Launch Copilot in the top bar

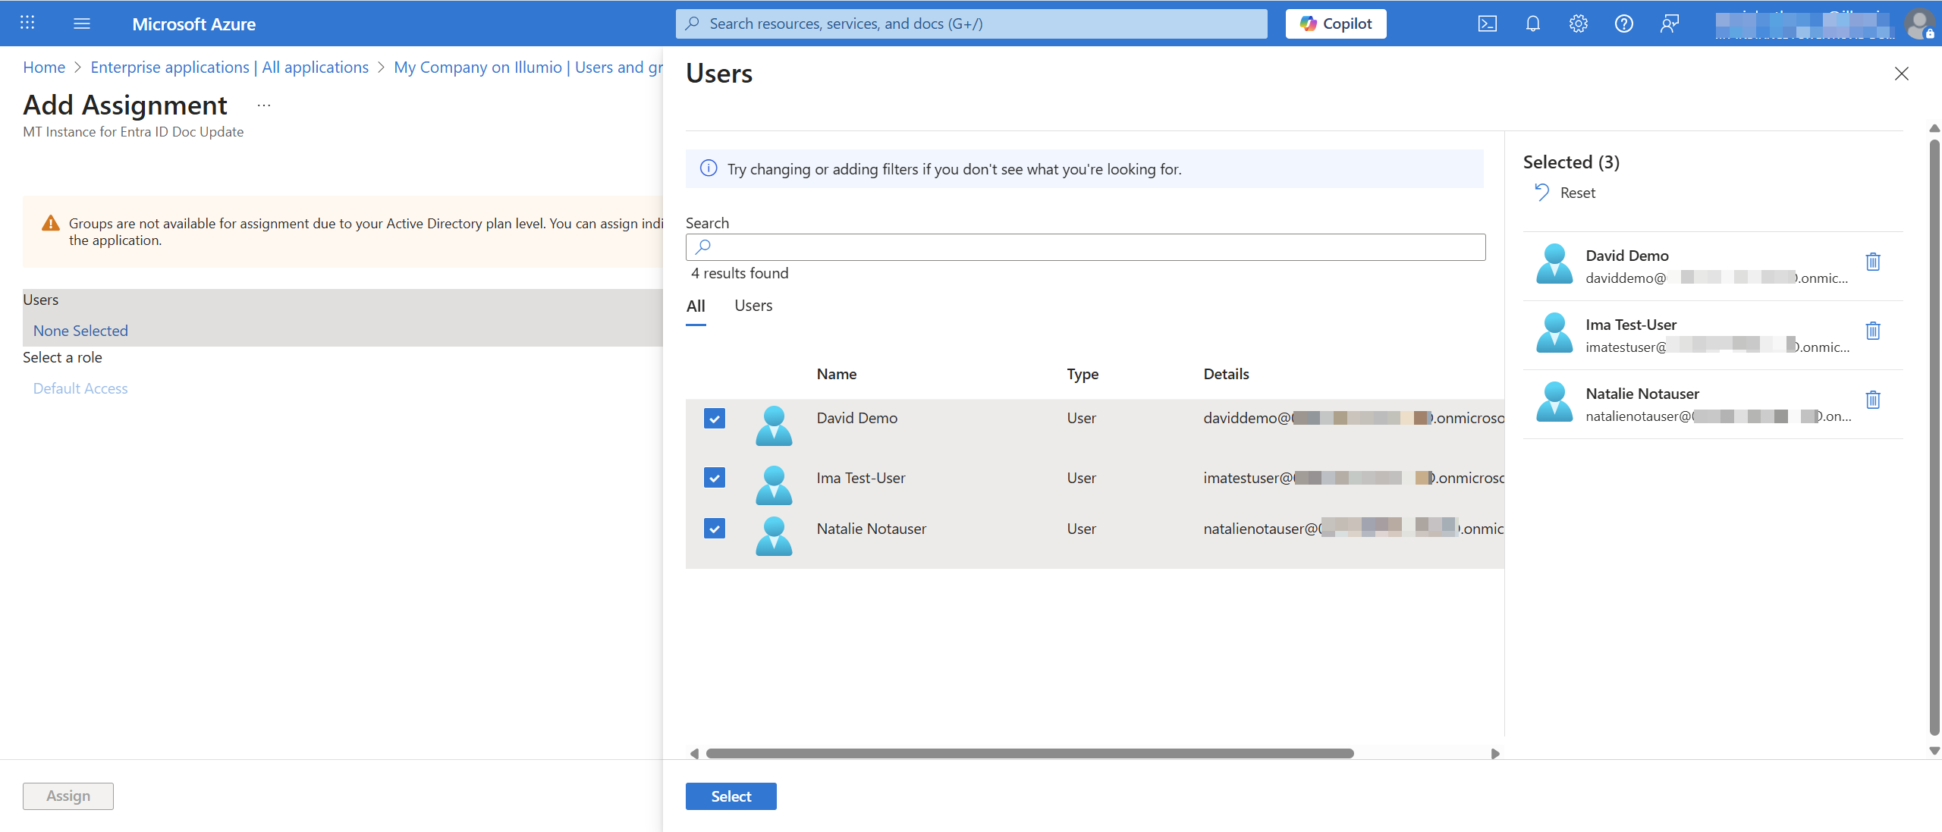(x=1336, y=24)
